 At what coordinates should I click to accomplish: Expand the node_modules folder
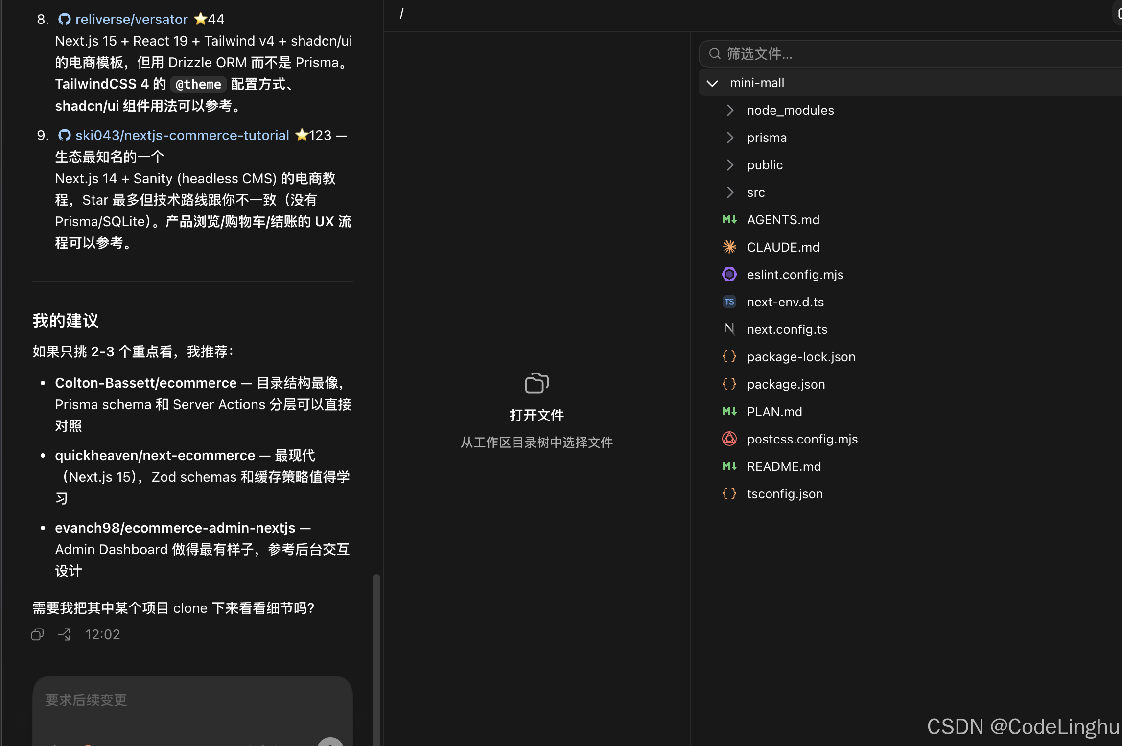pos(730,110)
